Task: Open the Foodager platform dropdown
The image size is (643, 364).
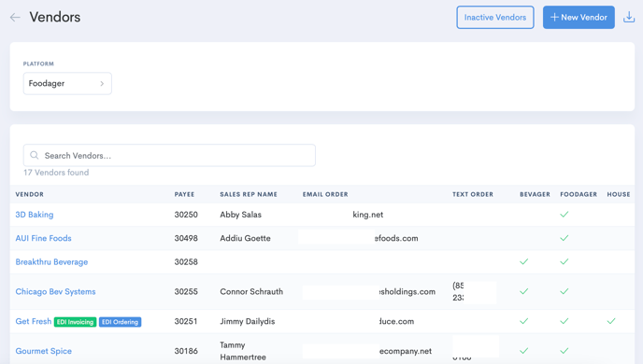Action: (67, 83)
